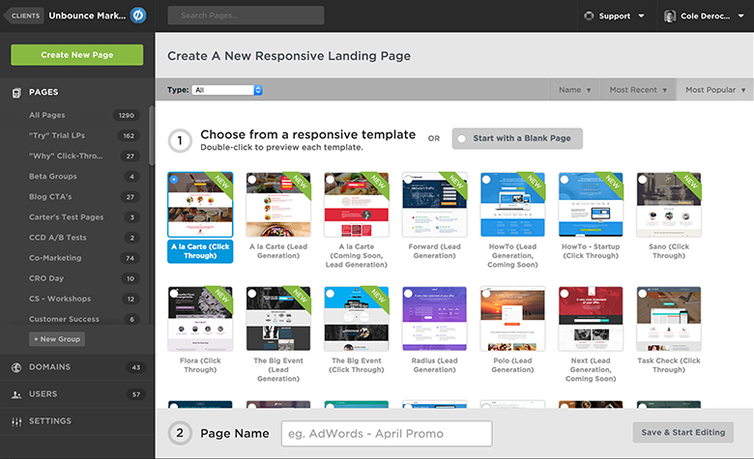Click the Create New Page button

[x=77, y=55]
